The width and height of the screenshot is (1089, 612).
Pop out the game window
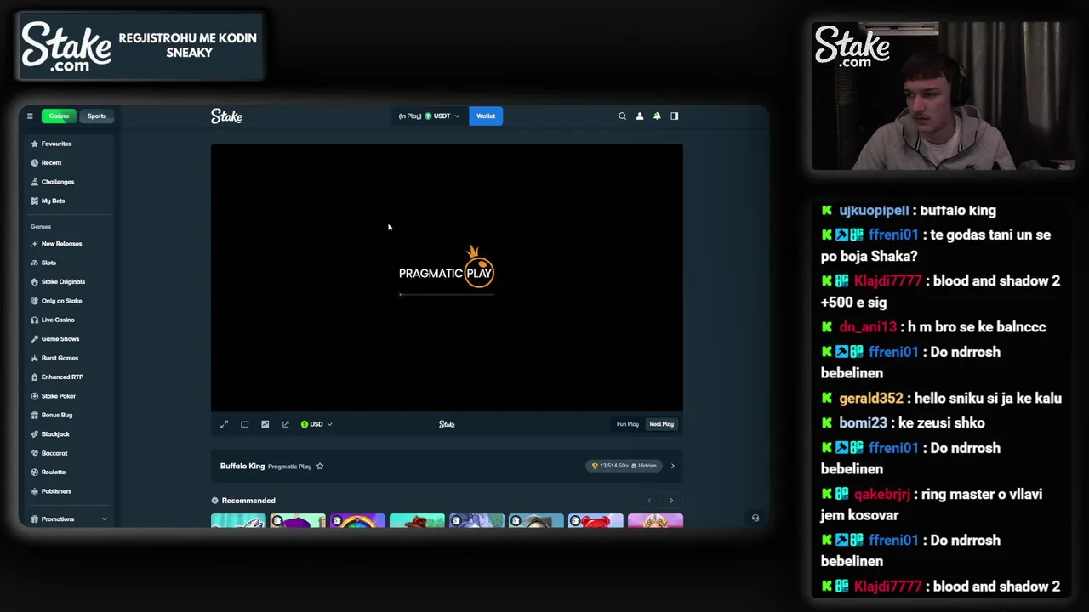(286, 424)
